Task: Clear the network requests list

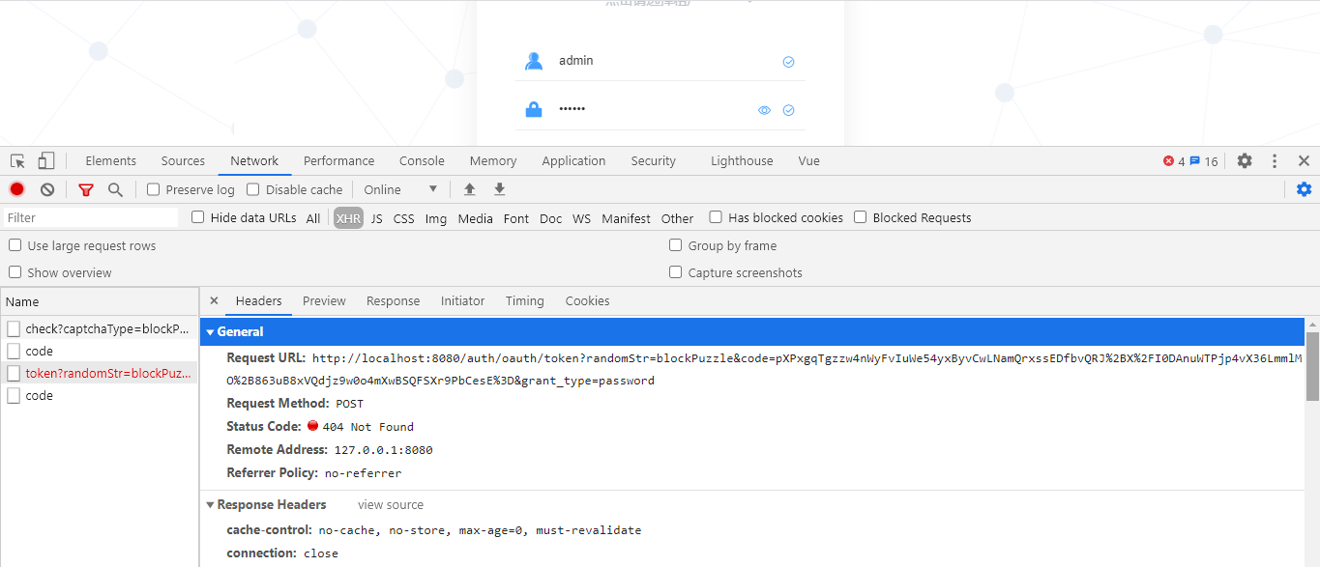Action: 46,188
